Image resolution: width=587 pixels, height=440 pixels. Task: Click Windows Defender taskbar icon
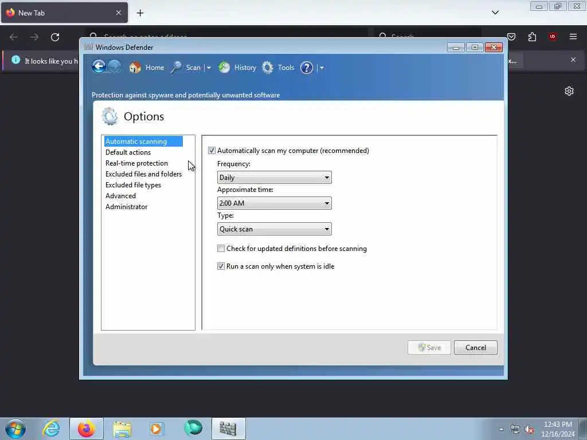228,429
